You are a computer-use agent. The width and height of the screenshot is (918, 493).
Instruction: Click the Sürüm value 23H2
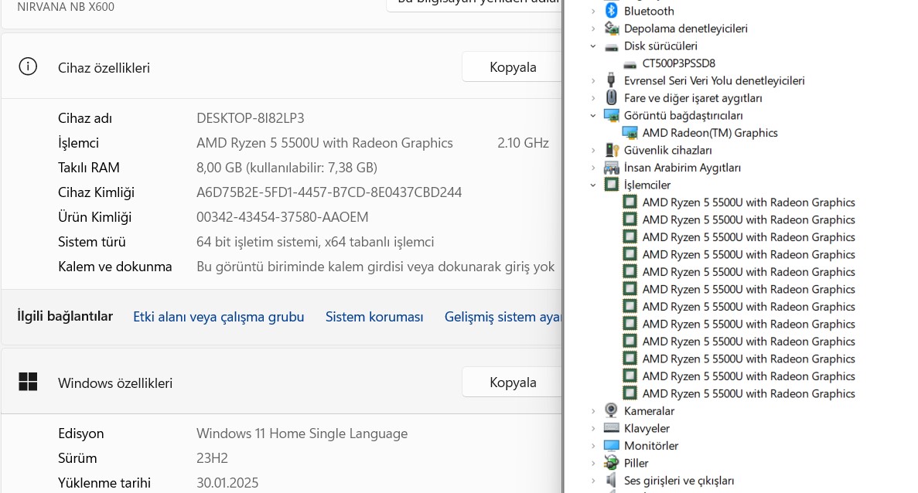click(x=212, y=458)
